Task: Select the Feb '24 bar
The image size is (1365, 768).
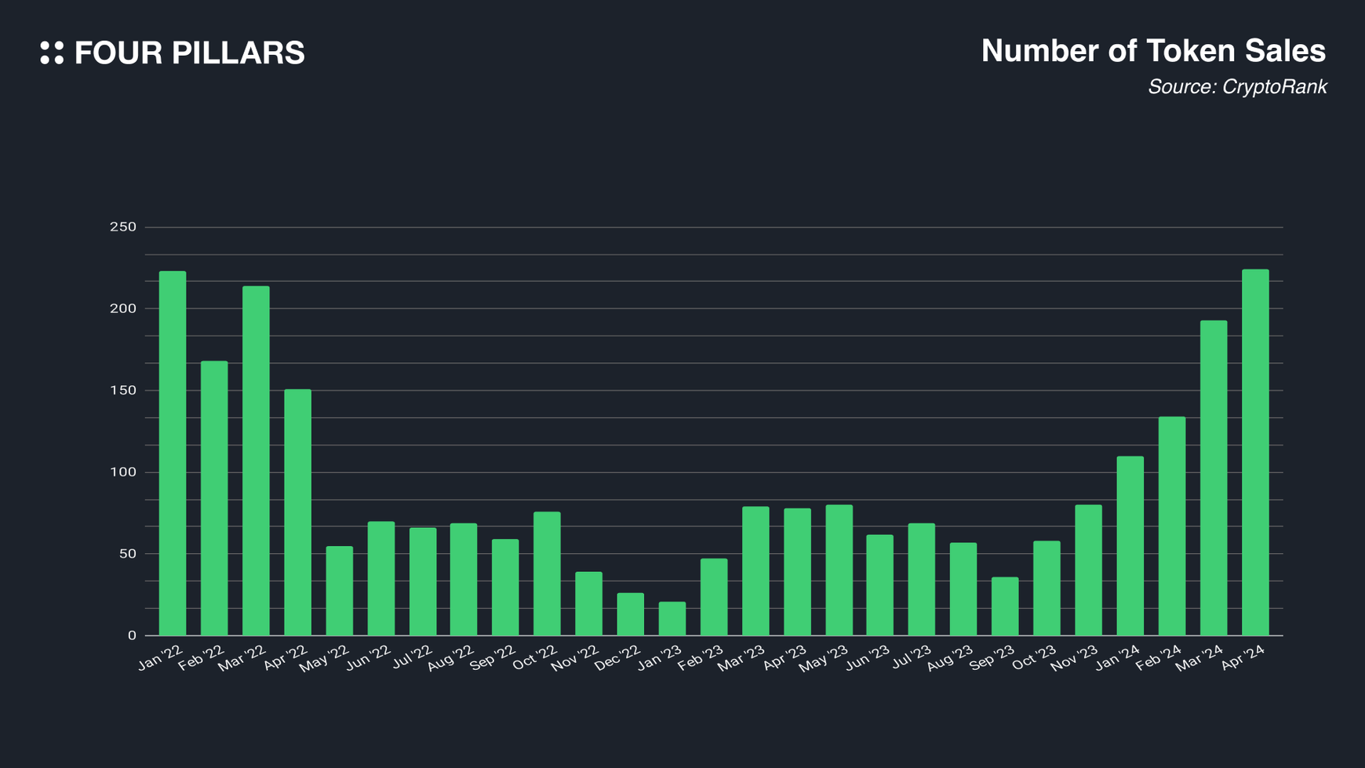Action: (x=1171, y=526)
